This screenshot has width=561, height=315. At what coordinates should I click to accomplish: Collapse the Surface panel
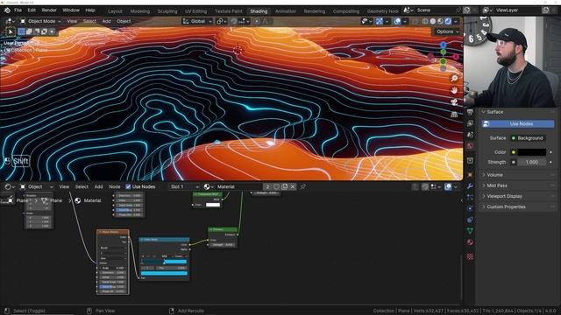[517, 112]
